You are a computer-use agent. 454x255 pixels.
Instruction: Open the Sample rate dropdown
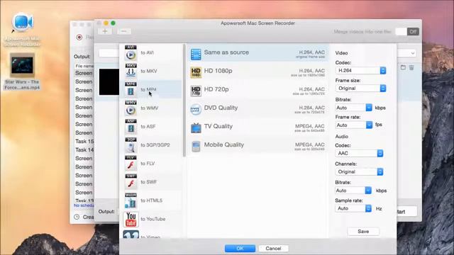point(353,208)
